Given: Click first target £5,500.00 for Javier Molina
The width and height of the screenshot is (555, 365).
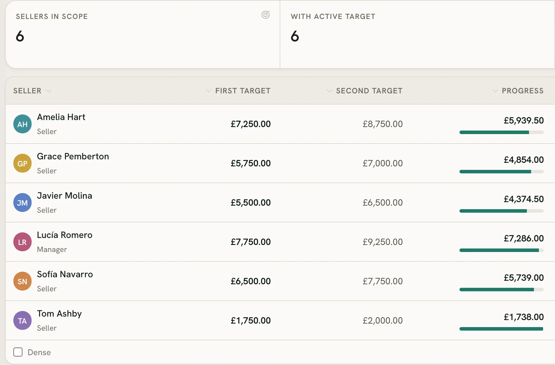Looking at the screenshot, I should [251, 203].
